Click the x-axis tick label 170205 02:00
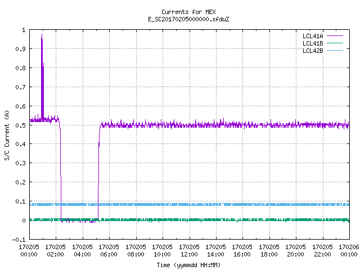This screenshot has width=360, height=270. [55, 251]
